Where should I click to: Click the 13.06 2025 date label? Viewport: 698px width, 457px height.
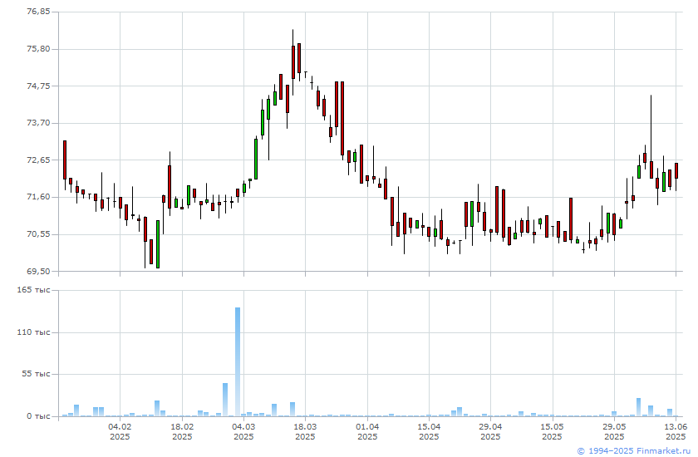coord(676,431)
